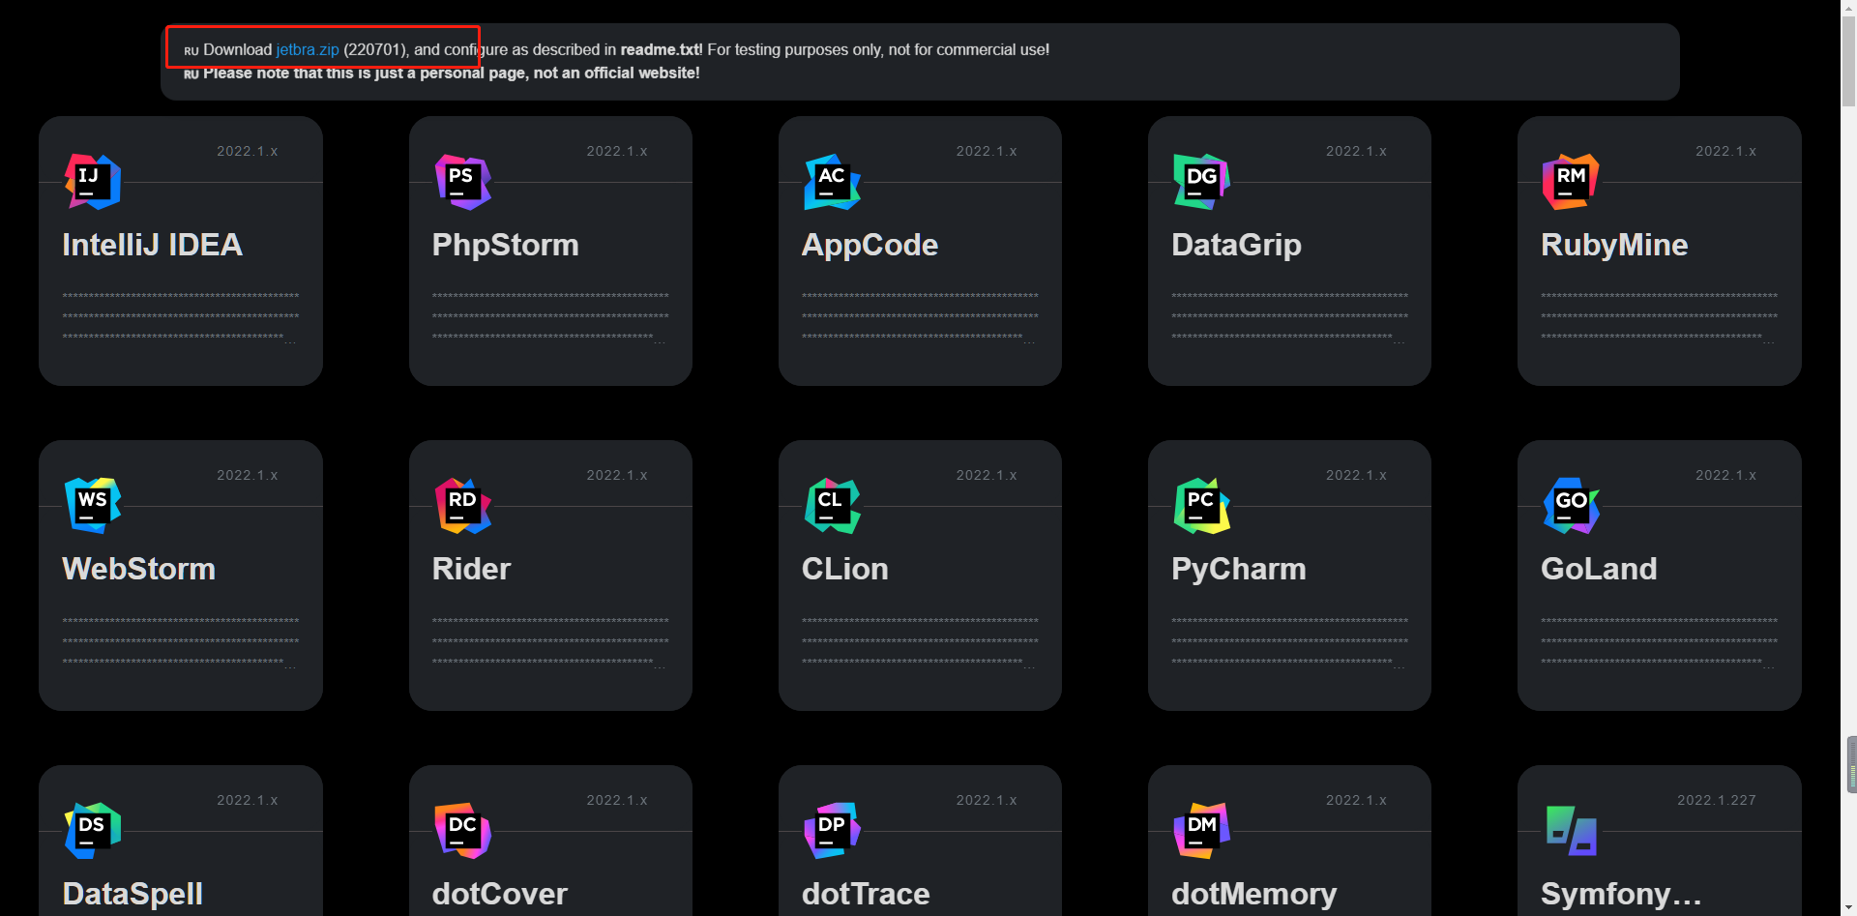
Task: Click the masked license key in WebStorm card
Action: (x=181, y=642)
